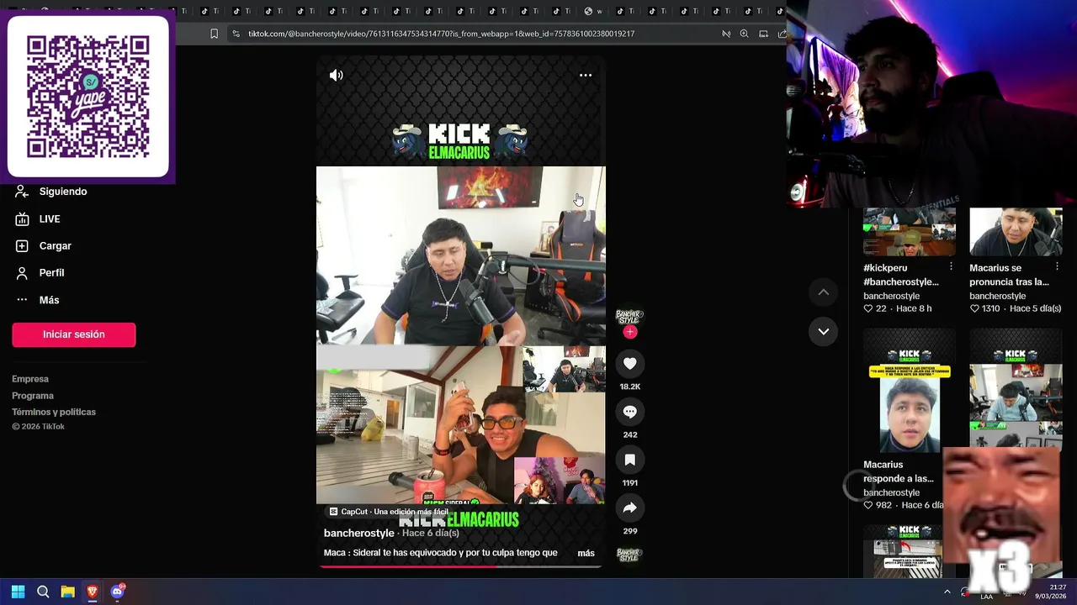The height and width of the screenshot is (605, 1077).
Task: Open the Windows Start menu
Action: [18, 592]
